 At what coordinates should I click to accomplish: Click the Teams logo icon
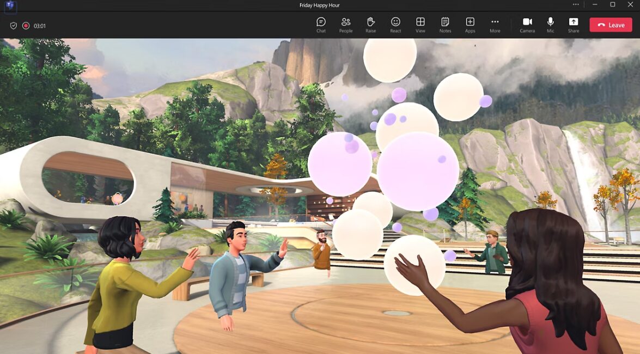(x=10, y=5)
